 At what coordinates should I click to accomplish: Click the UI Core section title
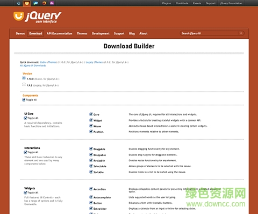[29, 113]
